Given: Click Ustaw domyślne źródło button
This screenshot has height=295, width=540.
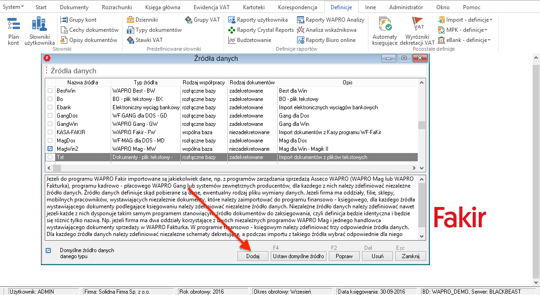Looking at the screenshot, I should [298, 256].
